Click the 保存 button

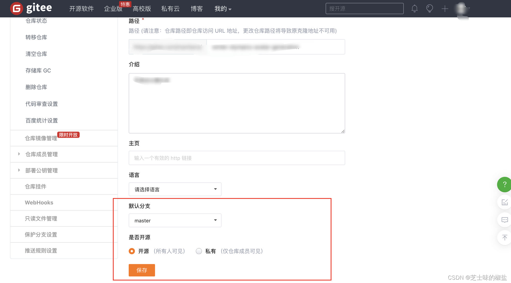click(x=142, y=270)
